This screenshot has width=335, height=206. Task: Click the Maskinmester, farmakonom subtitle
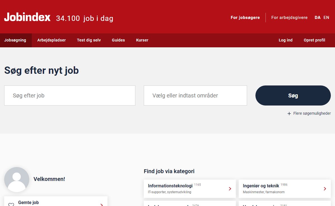click(264, 192)
